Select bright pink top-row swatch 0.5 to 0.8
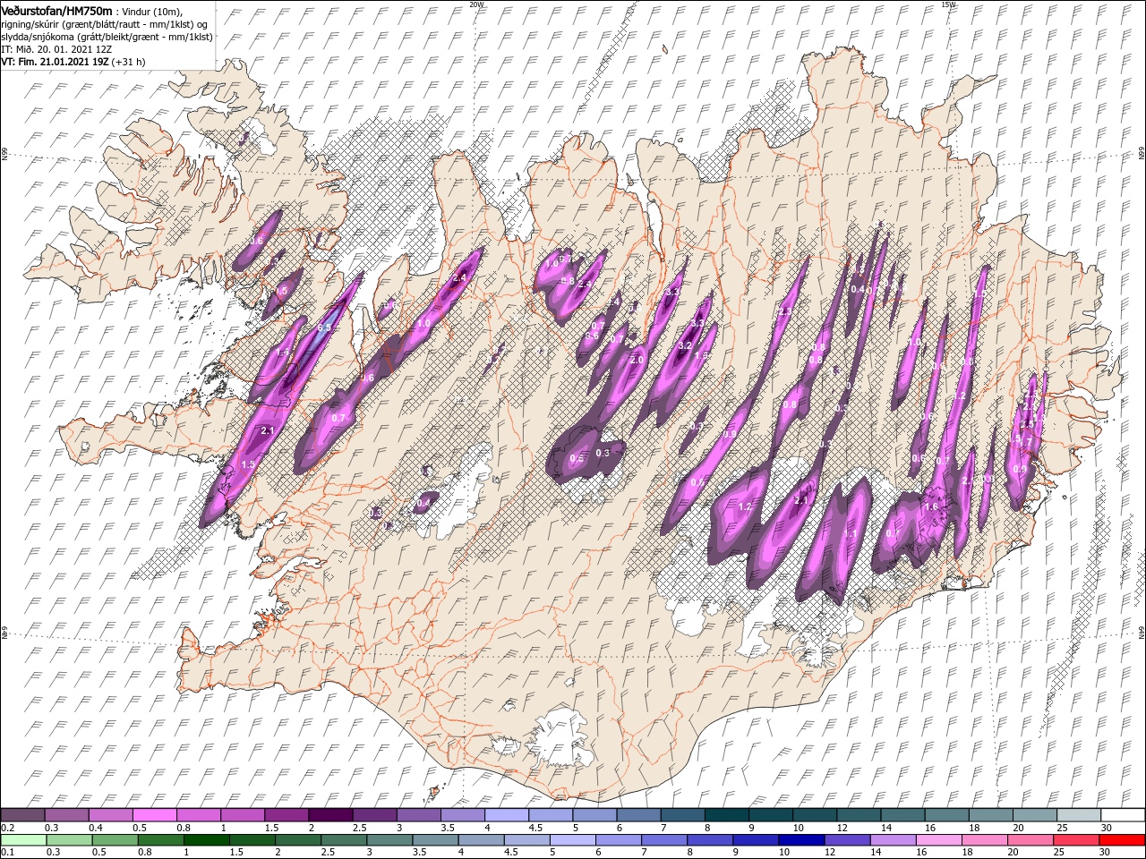This screenshot has width=1146, height=859. 154,815
